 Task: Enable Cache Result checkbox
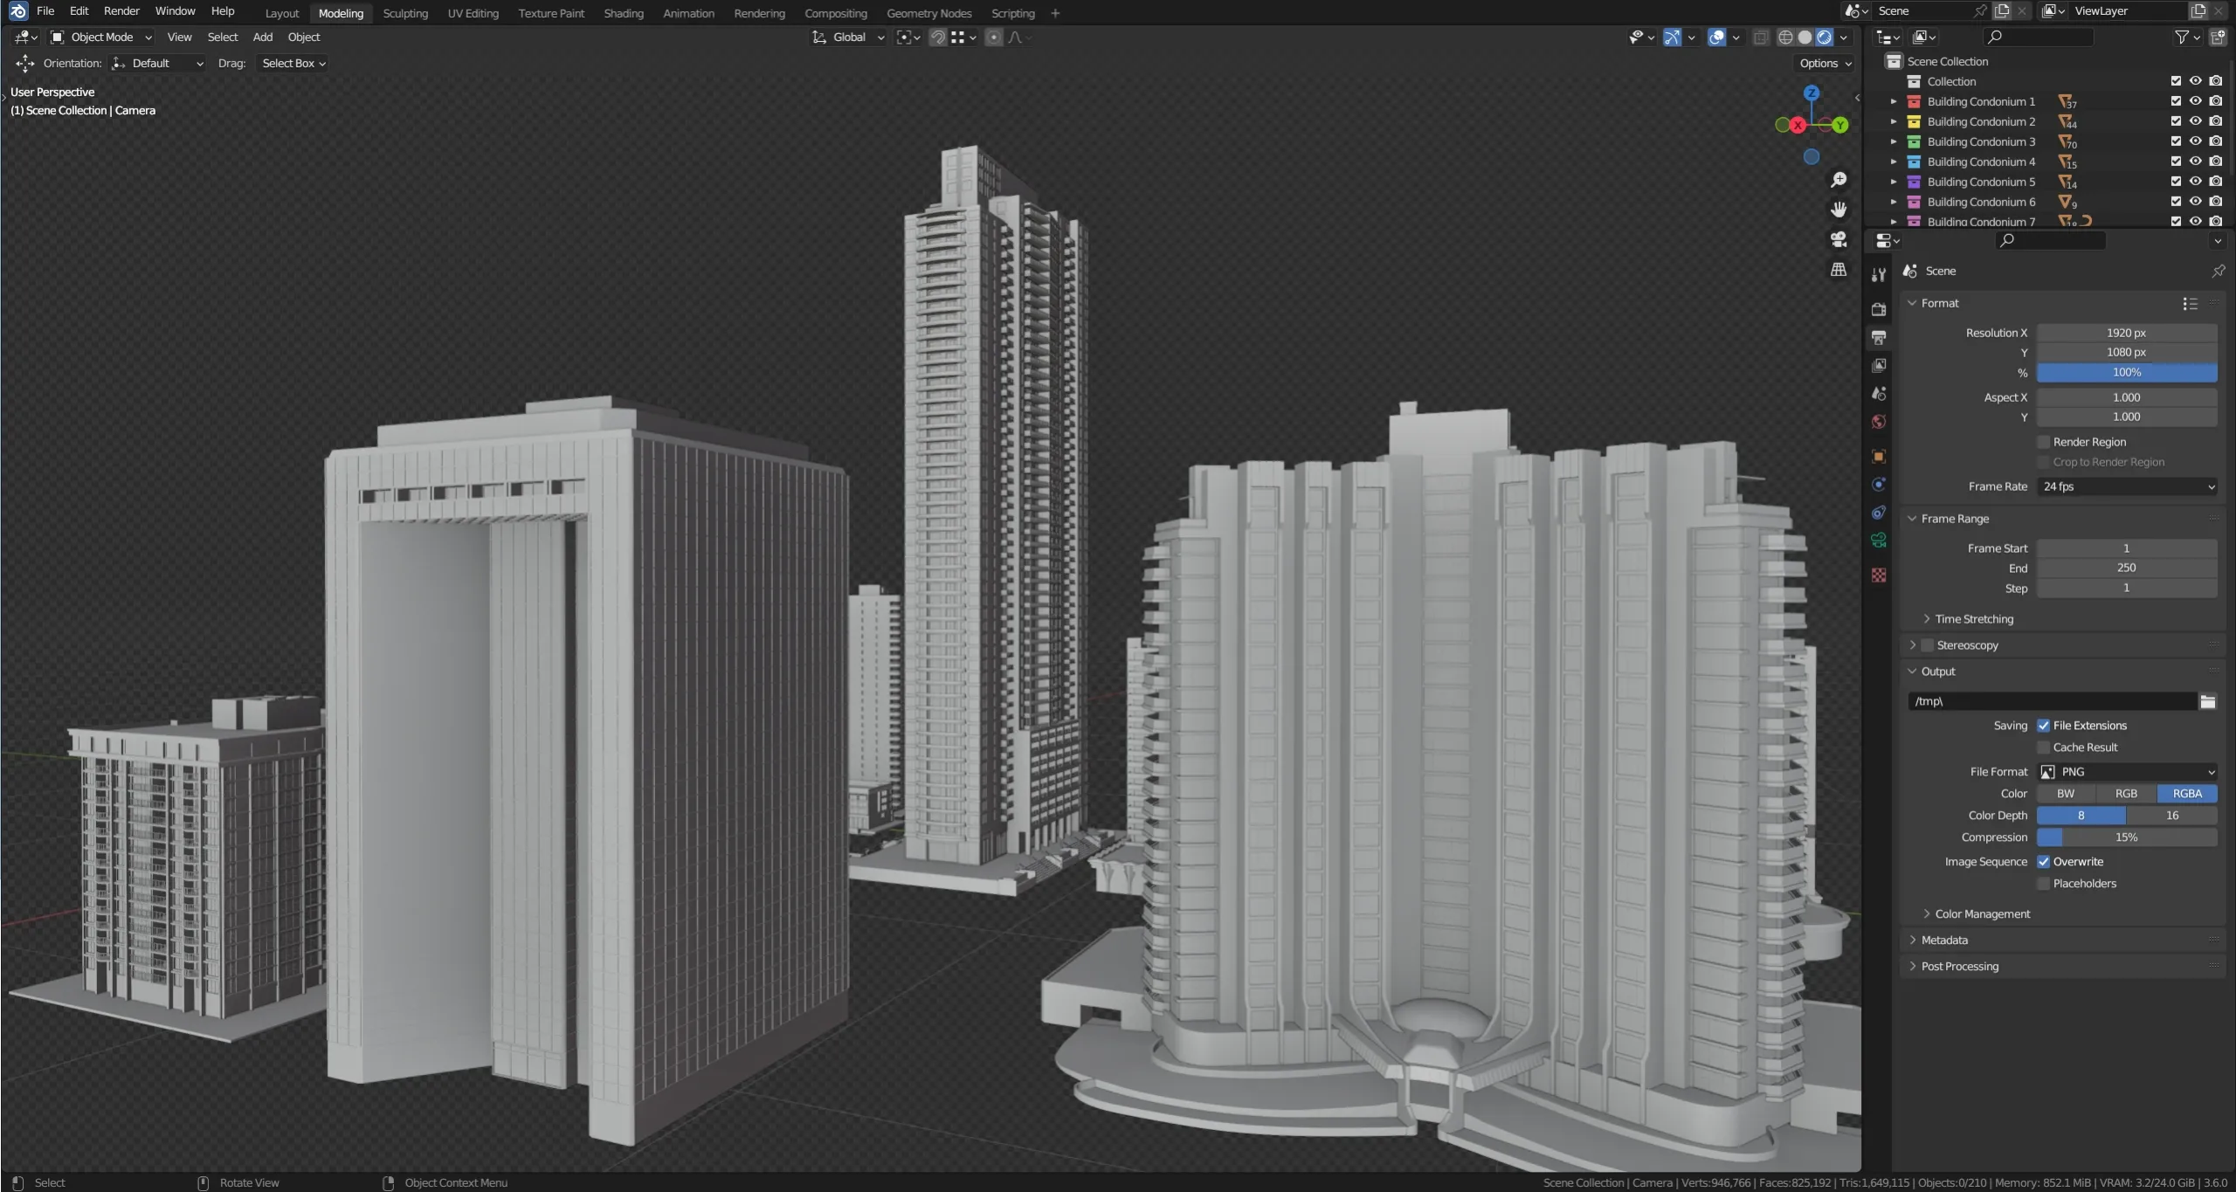pos(2043,748)
